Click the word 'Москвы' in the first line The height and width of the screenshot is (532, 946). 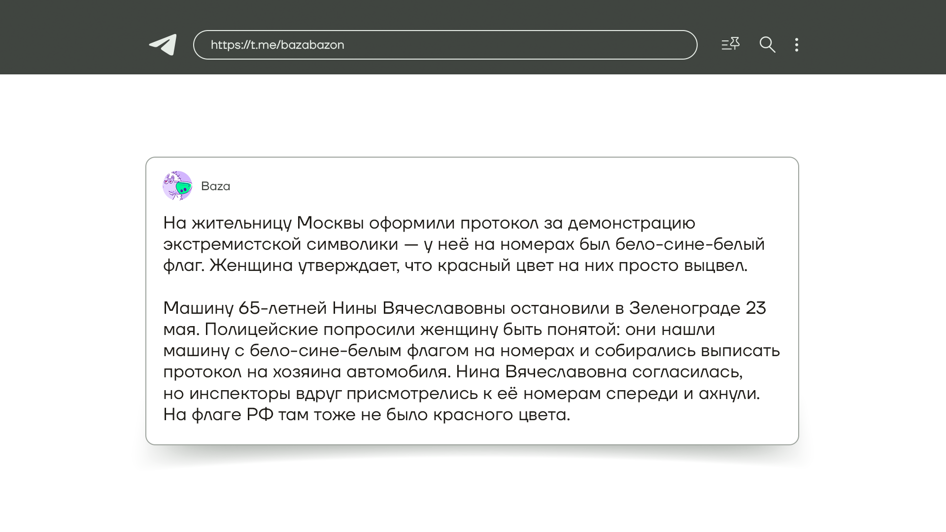pos(330,223)
